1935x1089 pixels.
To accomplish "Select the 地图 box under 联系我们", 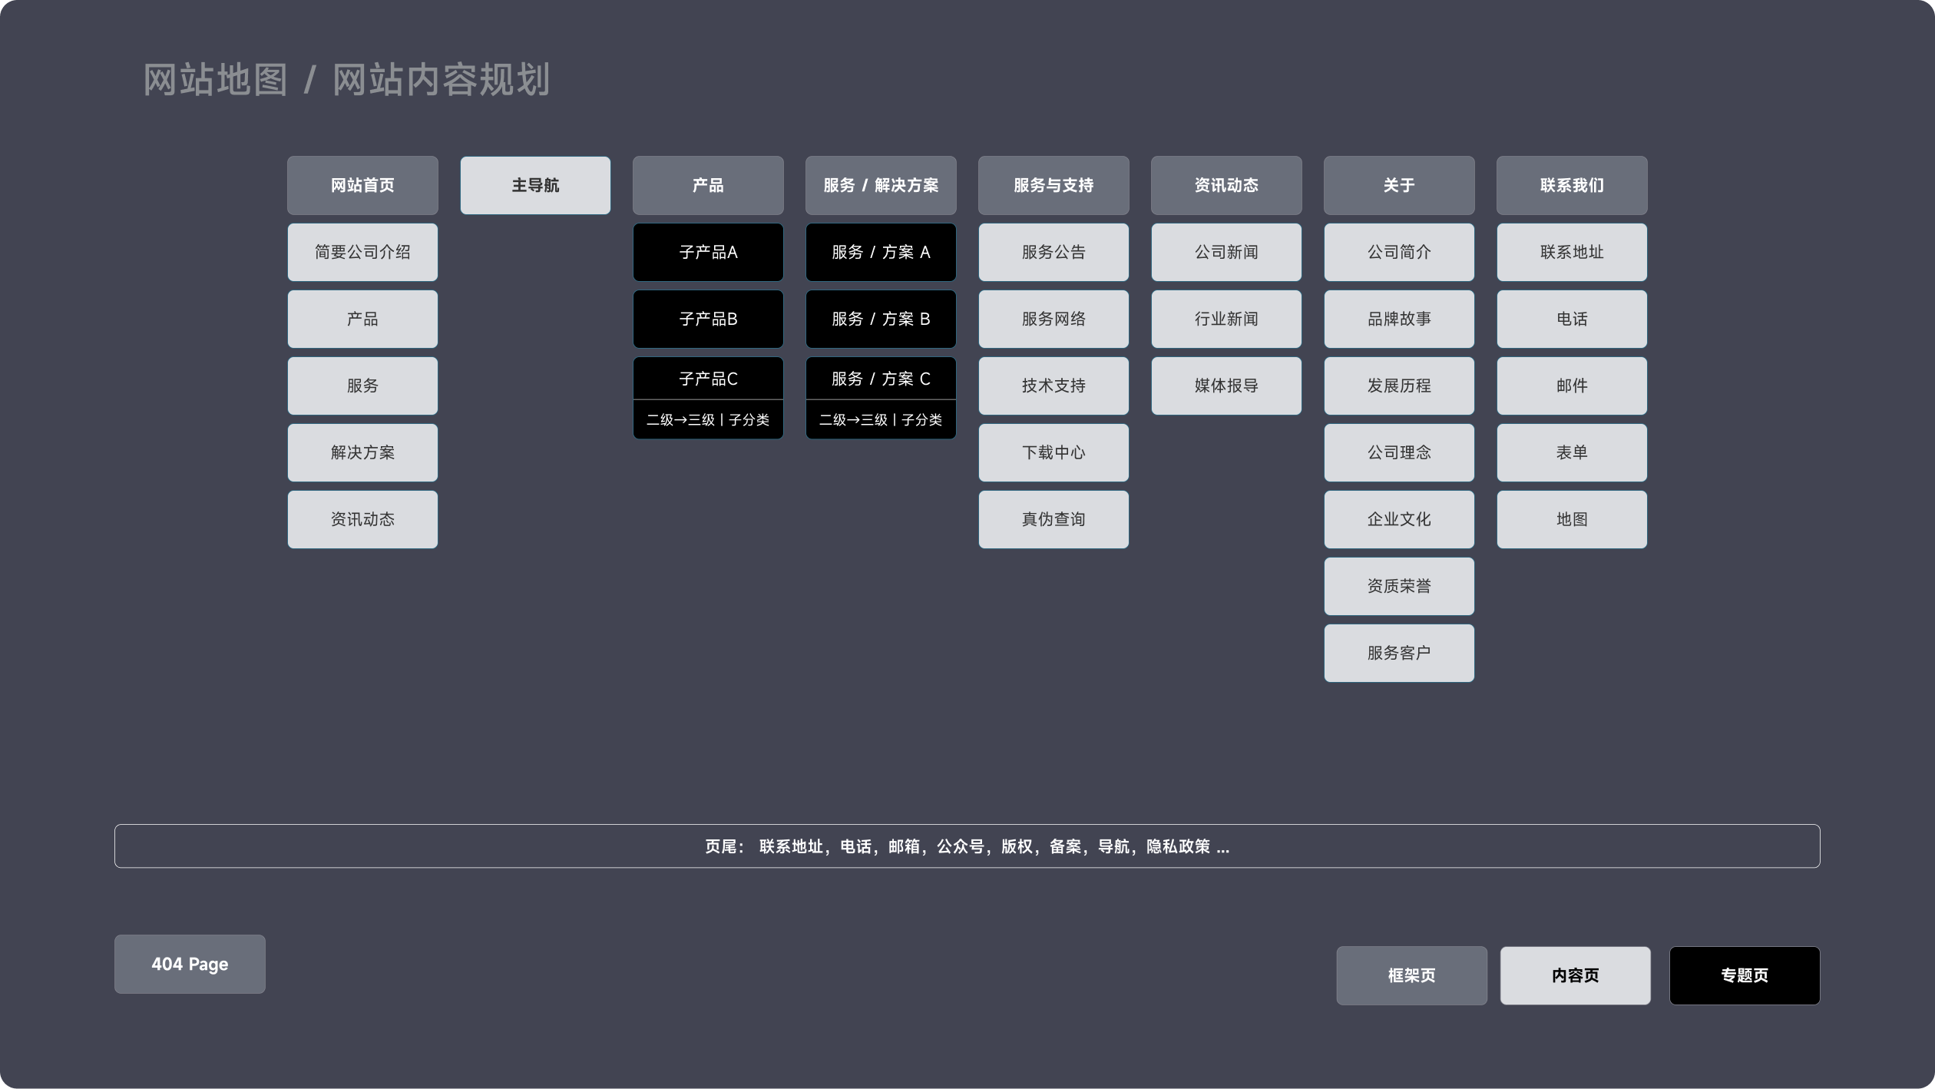I will click(1572, 519).
